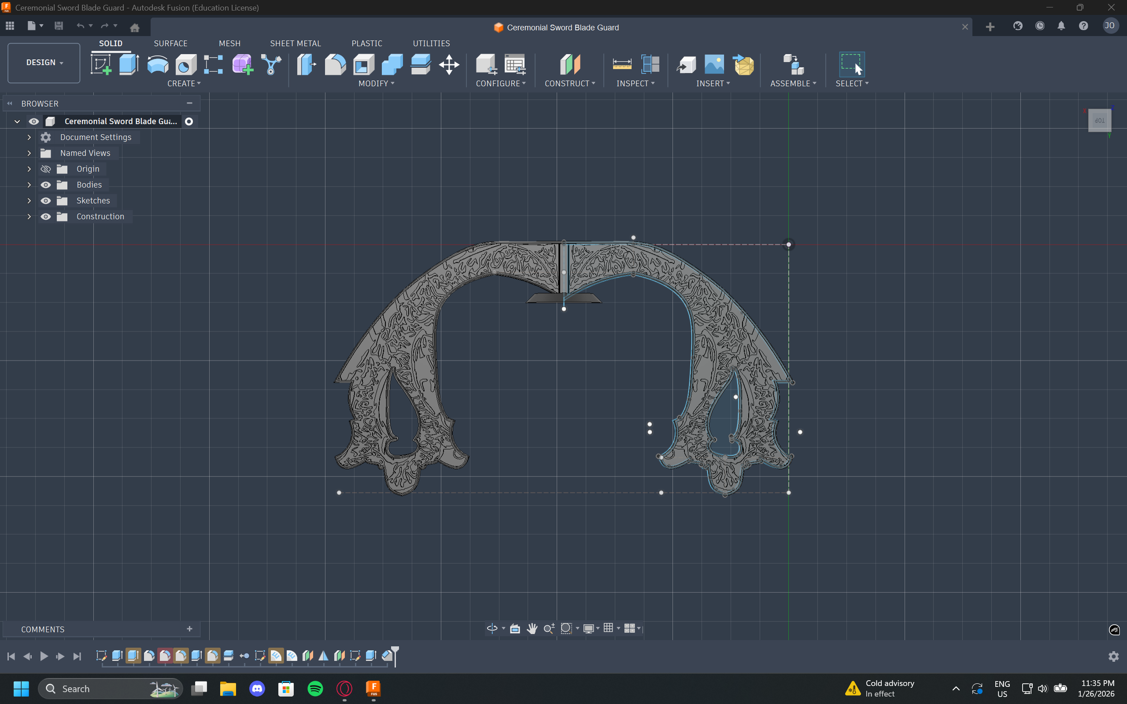1127x704 pixels.
Task: Activate the Fillet tool
Action: [x=335, y=64]
